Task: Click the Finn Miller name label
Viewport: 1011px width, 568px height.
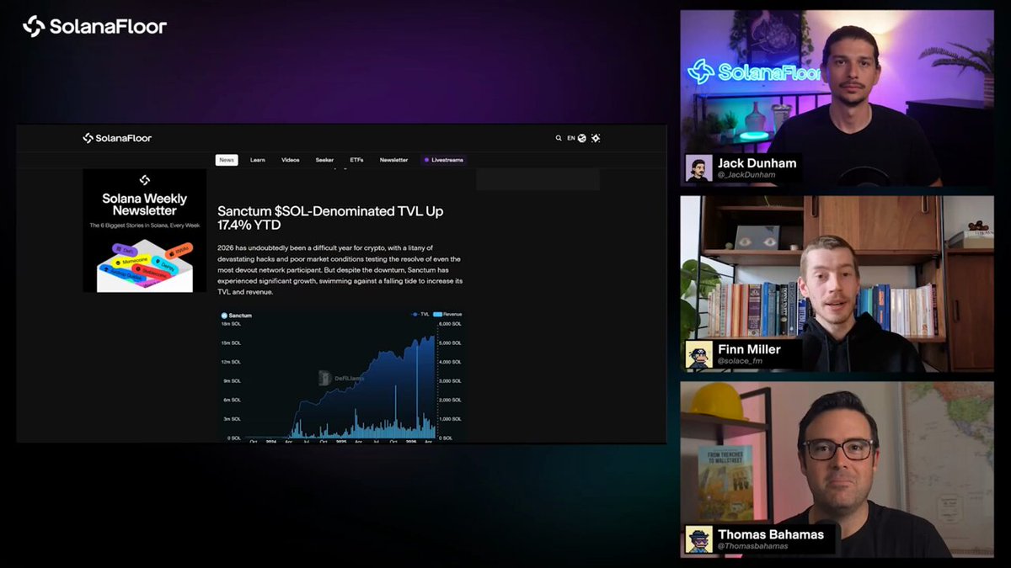Action: [749, 349]
